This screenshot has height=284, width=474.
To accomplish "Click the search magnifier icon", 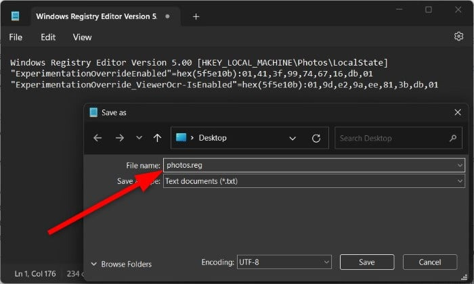I will tap(452, 138).
